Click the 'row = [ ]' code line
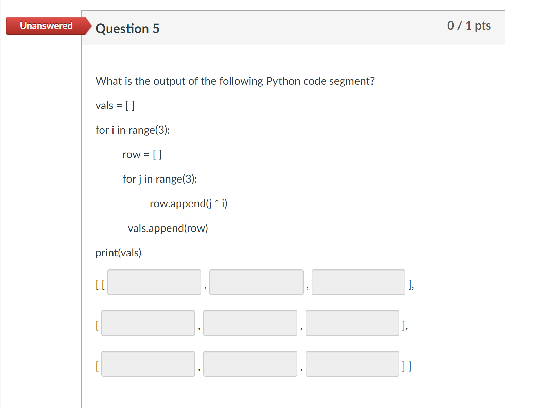The width and height of the screenshot is (554, 408). coord(142,154)
